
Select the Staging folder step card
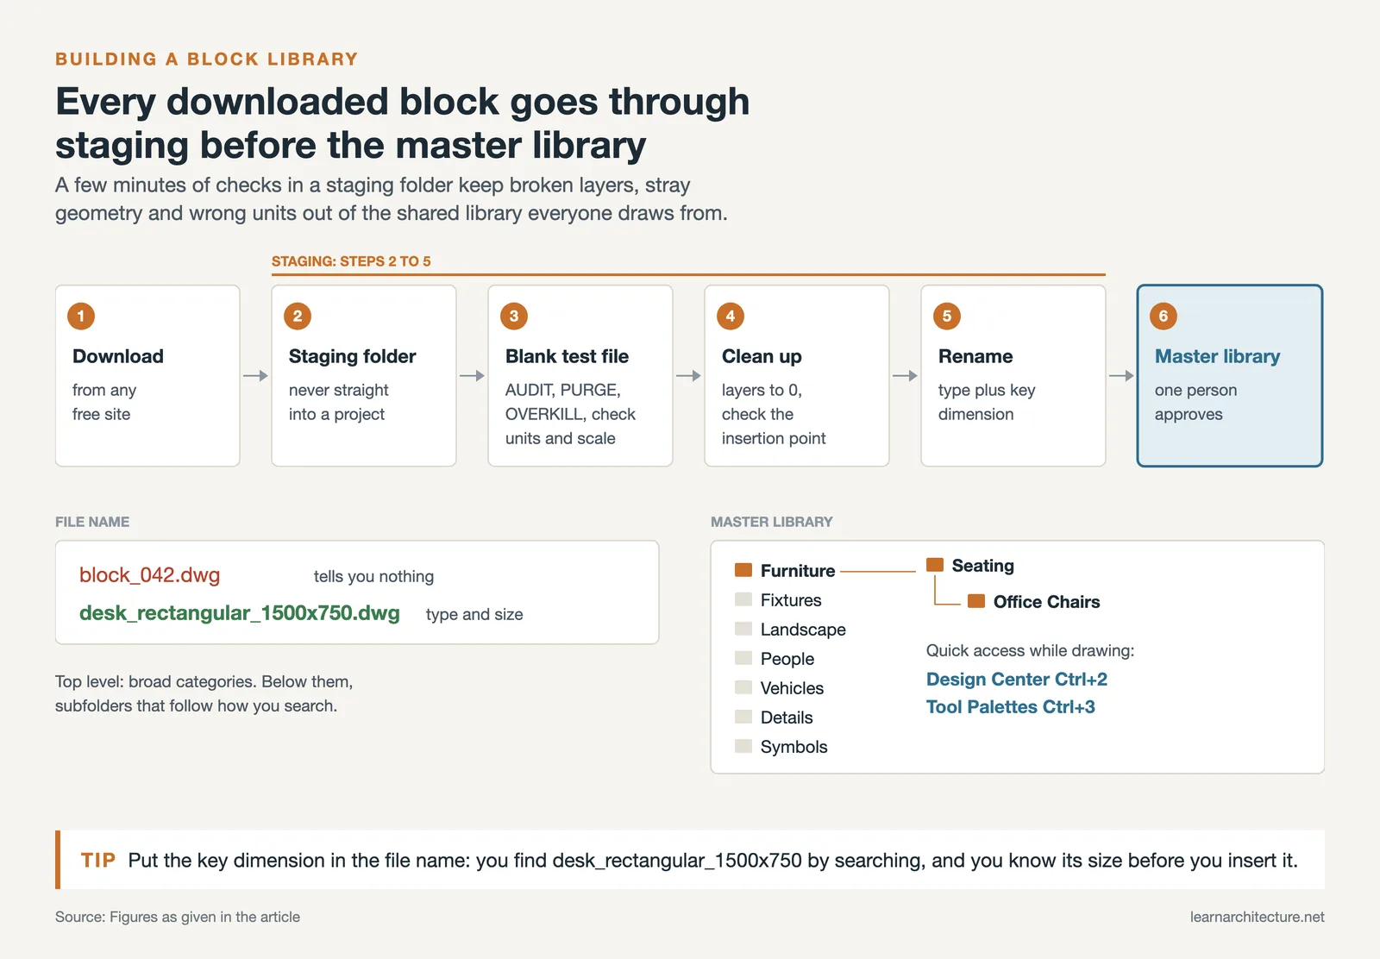[x=364, y=376]
